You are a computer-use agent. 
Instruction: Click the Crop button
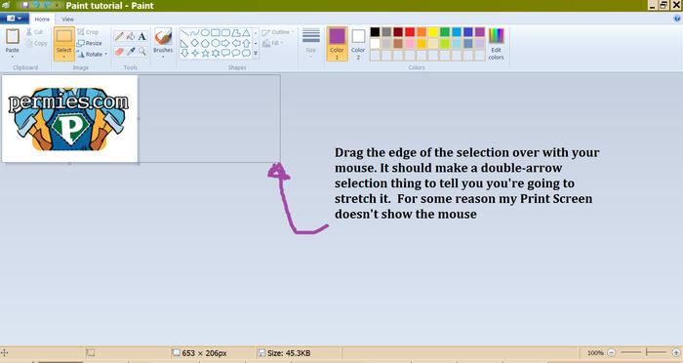tap(88, 32)
